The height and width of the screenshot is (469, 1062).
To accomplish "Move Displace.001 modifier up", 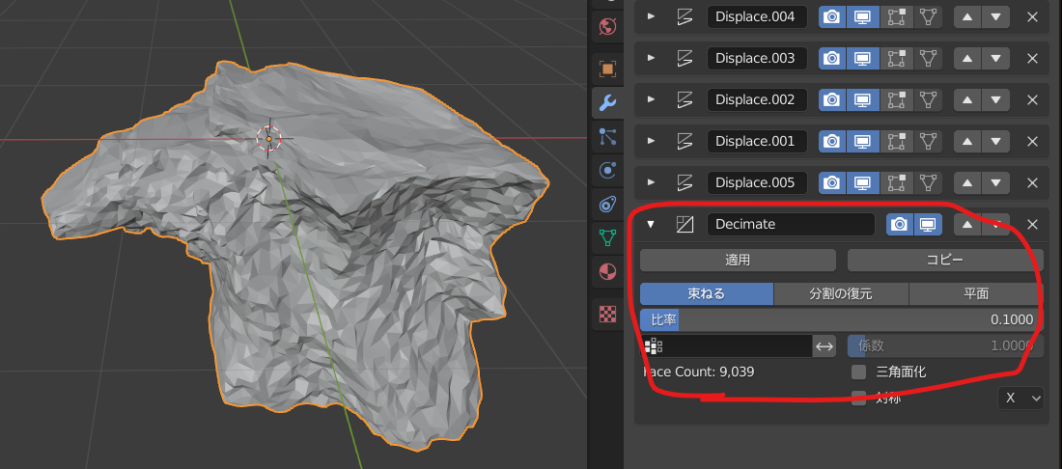I will pyautogui.click(x=967, y=142).
